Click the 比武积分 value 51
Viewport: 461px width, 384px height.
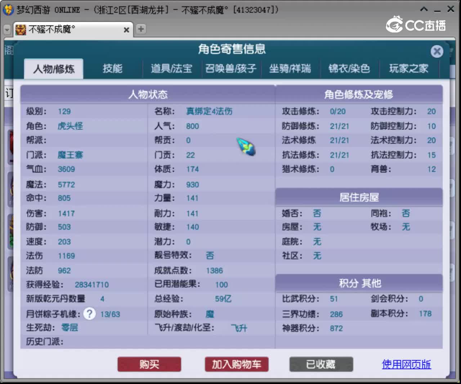[334, 299]
